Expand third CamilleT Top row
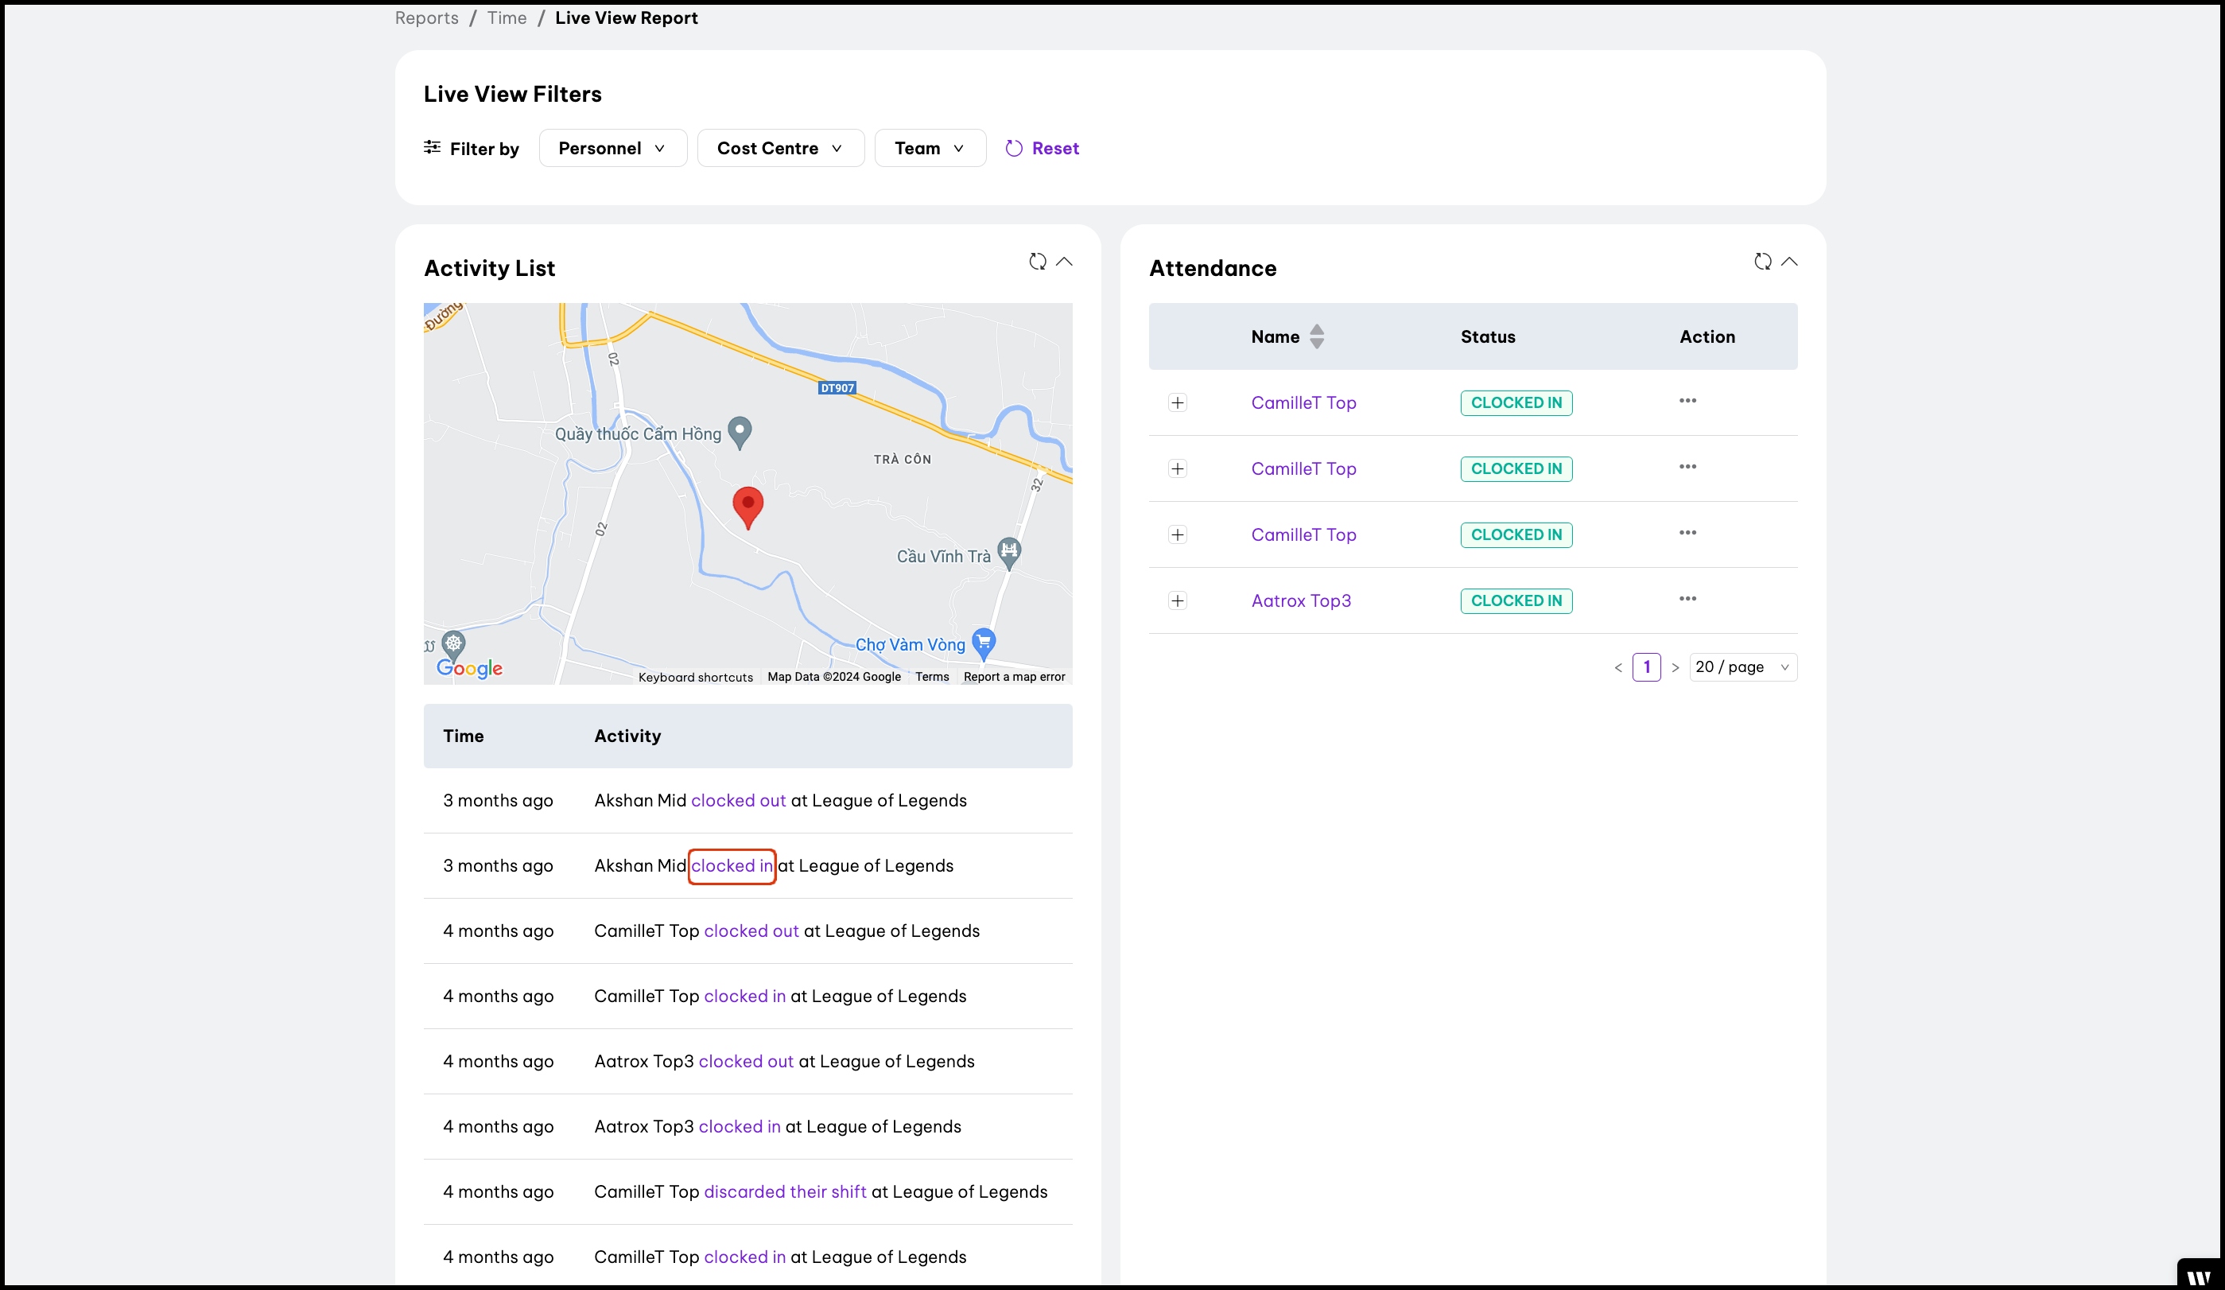Viewport: 2225px width, 1290px height. (1177, 534)
